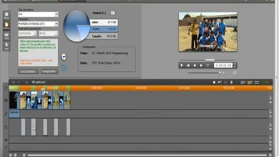Switch to Storyboard view icon
The width and height of the screenshot is (279, 157).
click(x=243, y=82)
